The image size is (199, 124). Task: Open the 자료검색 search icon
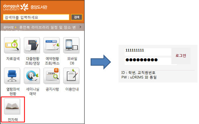coord(12,45)
